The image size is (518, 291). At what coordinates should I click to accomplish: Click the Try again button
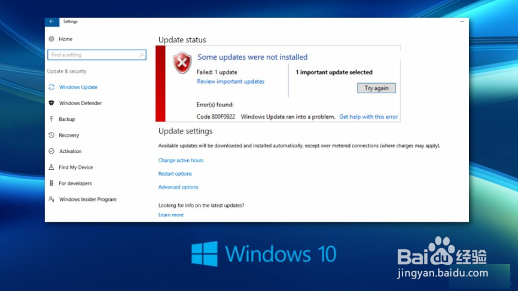(376, 88)
